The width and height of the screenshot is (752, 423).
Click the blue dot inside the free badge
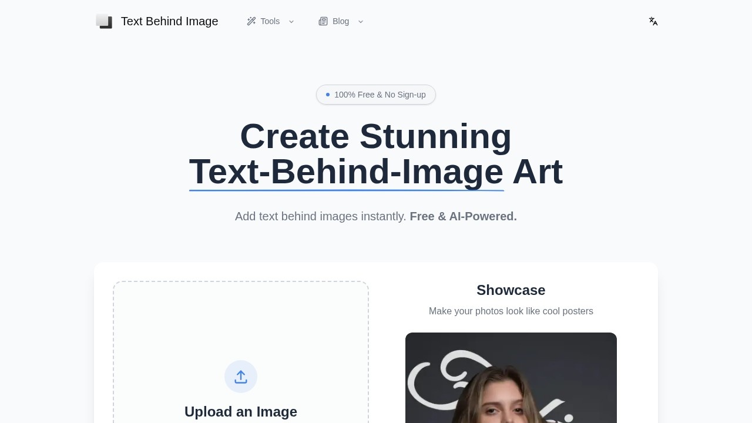(328, 94)
